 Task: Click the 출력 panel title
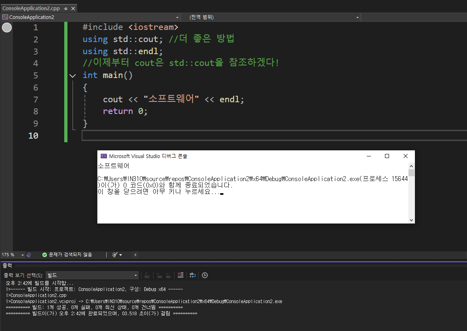tap(7, 266)
